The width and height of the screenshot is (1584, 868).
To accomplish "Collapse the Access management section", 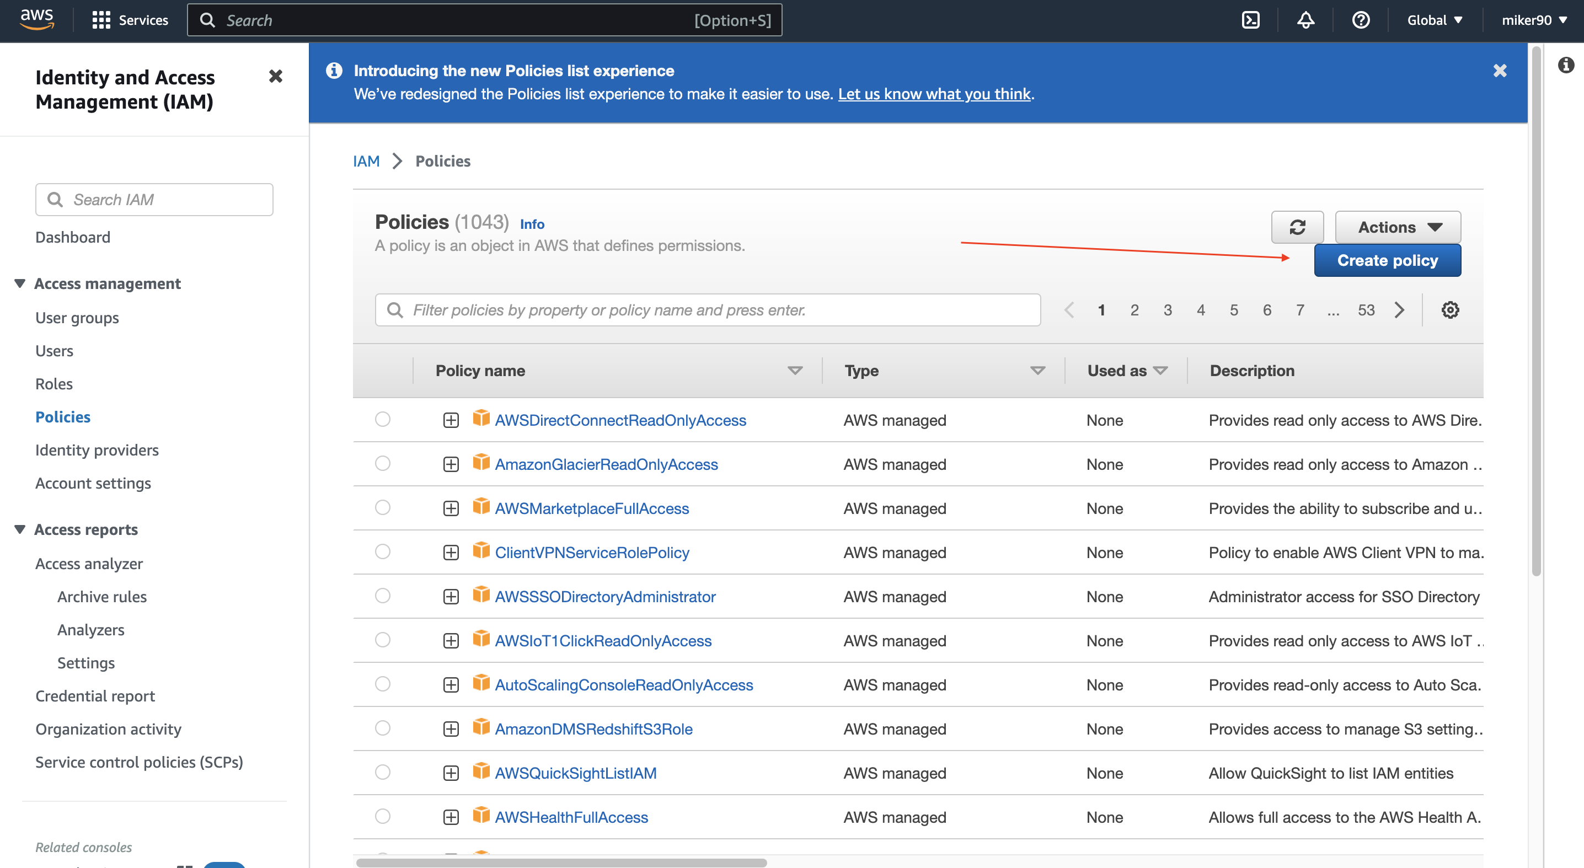I will click(x=20, y=283).
